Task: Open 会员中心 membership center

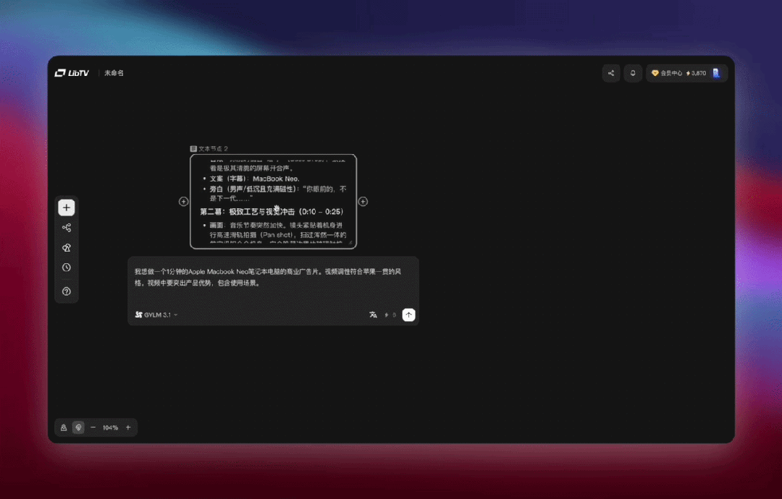Action: (666, 73)
